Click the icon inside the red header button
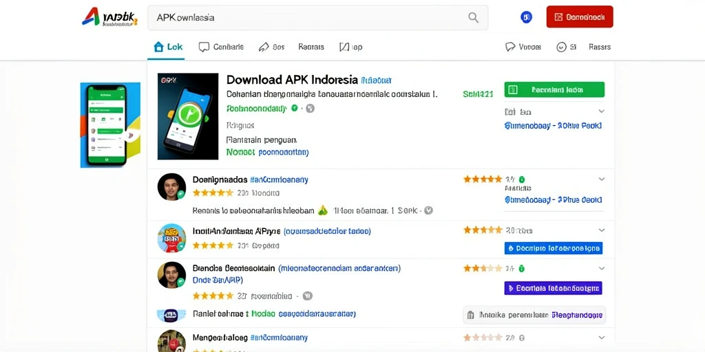This screenshot has height=352, width=705. [558, 17]
